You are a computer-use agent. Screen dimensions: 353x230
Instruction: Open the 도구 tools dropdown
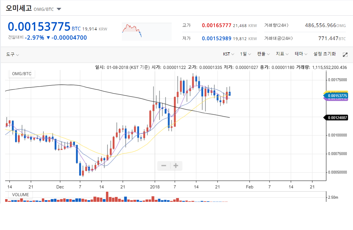[x=13, y=54]
